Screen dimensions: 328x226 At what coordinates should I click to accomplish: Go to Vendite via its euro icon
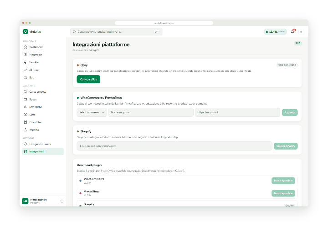coord(26,62)
